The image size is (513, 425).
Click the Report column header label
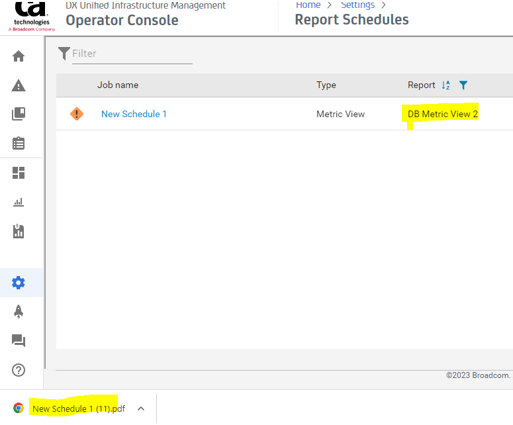[422, 85]
